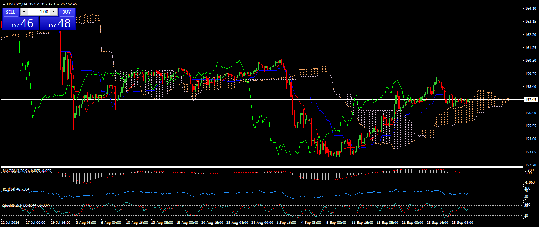This screenshot has height=227, width=539.
Task: Click the current price marker 157.45
Action: pos(530,100)
